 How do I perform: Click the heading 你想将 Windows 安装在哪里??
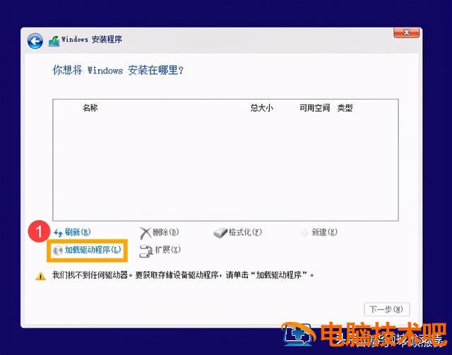pos(118,70)
